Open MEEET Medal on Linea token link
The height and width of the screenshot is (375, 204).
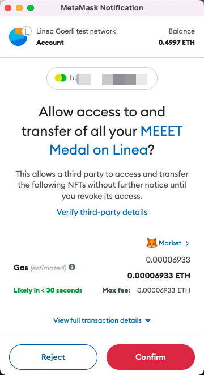click(x=116, y=141)
